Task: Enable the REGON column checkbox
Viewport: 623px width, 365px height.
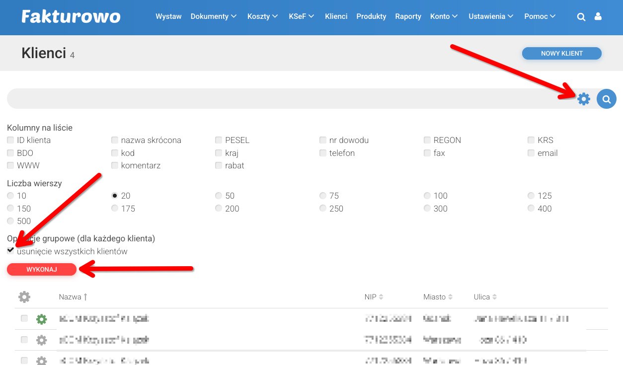Action: pos(427,140)
